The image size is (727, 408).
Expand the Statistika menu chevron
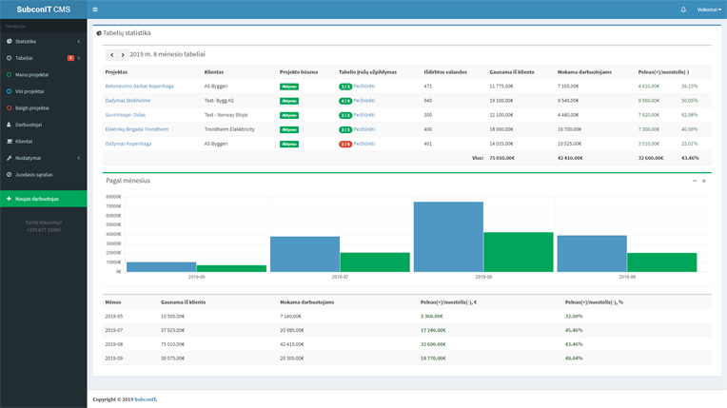click(x=79, y=41)
